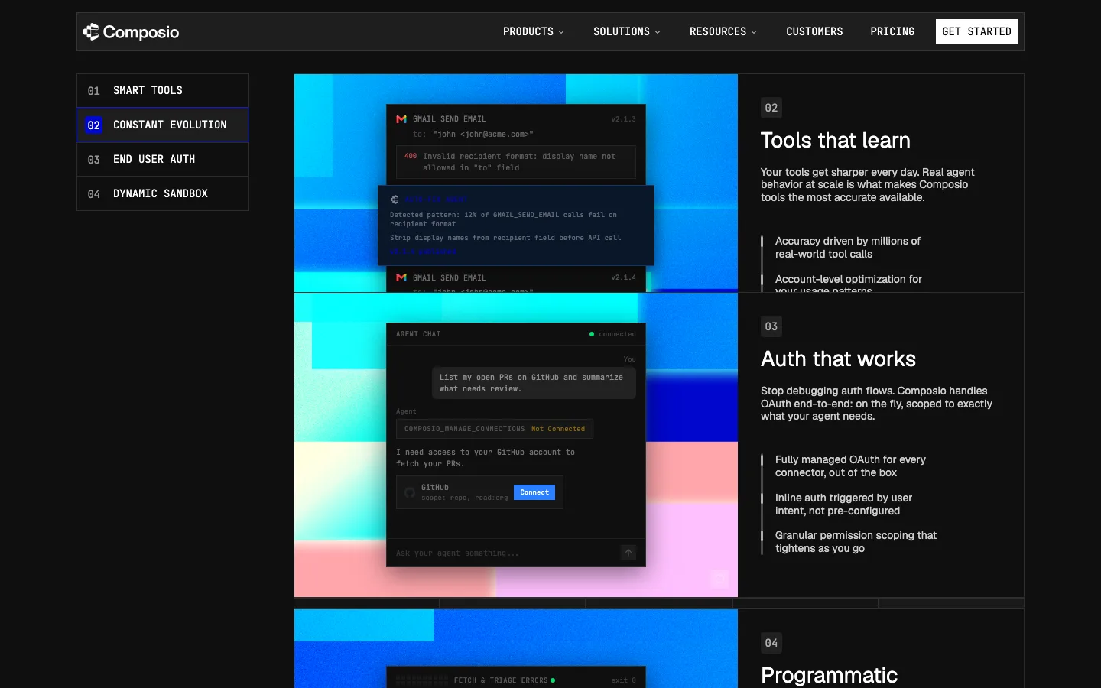Click the Not Connected status label
This screenshot has width=1101, height=688.
[558, 429]
